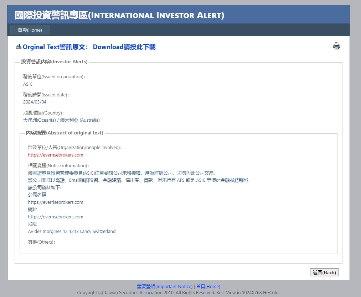
Task: Click the printer icon to print page
Action: coord(336,46)
